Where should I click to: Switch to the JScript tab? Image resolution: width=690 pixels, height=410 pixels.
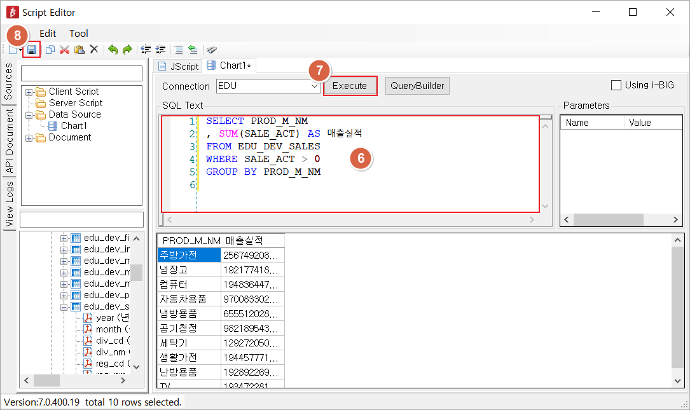[x=178, y=66]
